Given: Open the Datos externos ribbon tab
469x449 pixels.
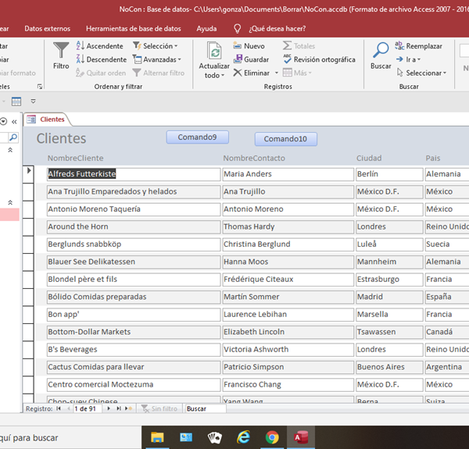Looking at the screenshot, I should pos(45,28).
